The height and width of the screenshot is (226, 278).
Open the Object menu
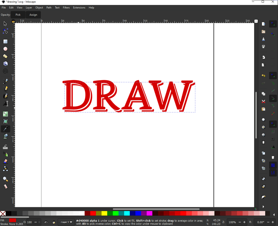[39, 8]
